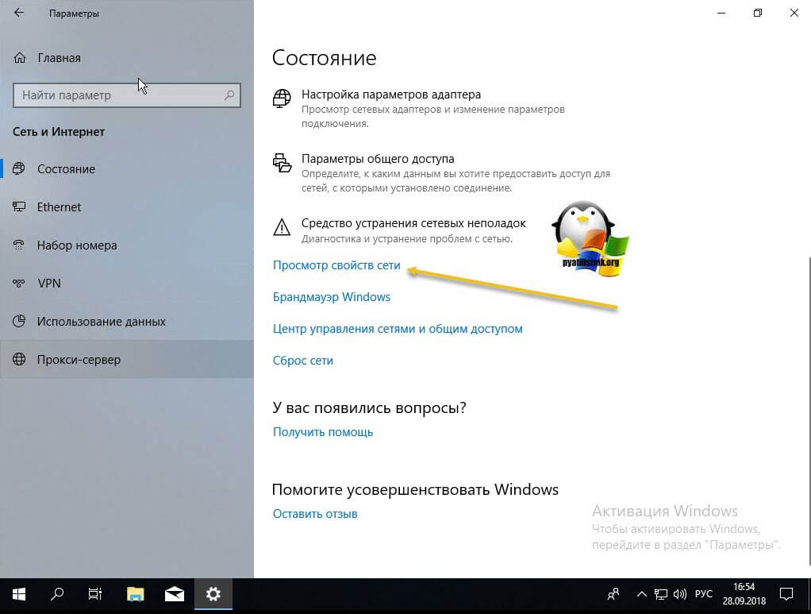Open Главная home page
The height and width of the screenshot is (614, 811).
(x=58, y=58)
